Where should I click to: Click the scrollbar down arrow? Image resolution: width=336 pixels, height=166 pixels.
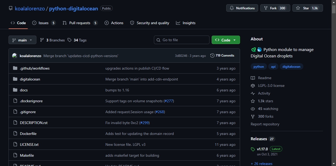334,164
